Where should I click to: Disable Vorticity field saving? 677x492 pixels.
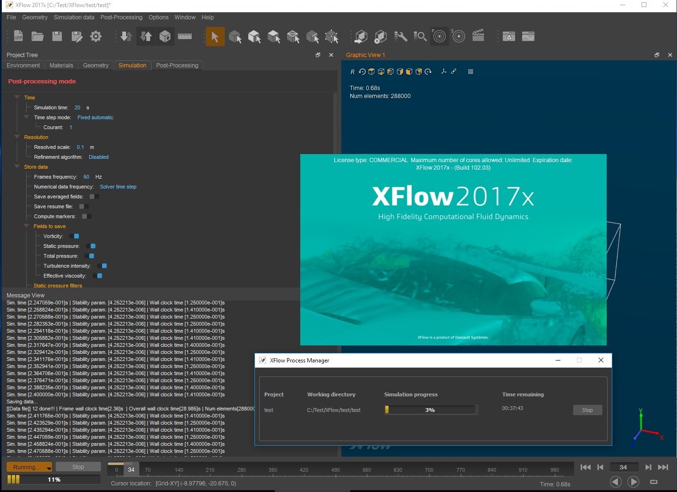click(x=74, y=236)
